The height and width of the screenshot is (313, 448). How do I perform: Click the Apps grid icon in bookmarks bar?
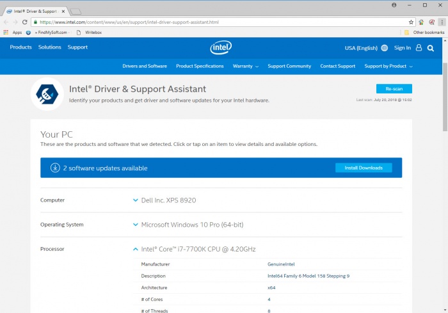tap(6, 32)
